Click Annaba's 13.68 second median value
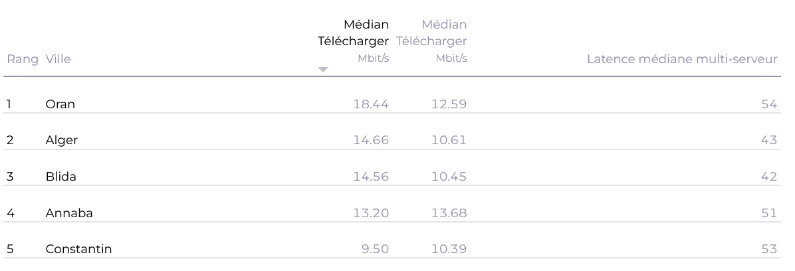 449,213
